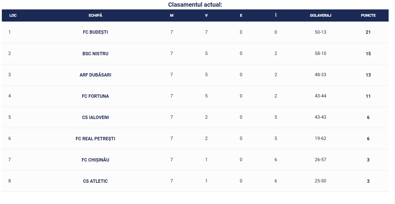The height and width of the screenshot is (204, 395).
Task: Click the PUNCTE column header
Action: click(368, 15)
